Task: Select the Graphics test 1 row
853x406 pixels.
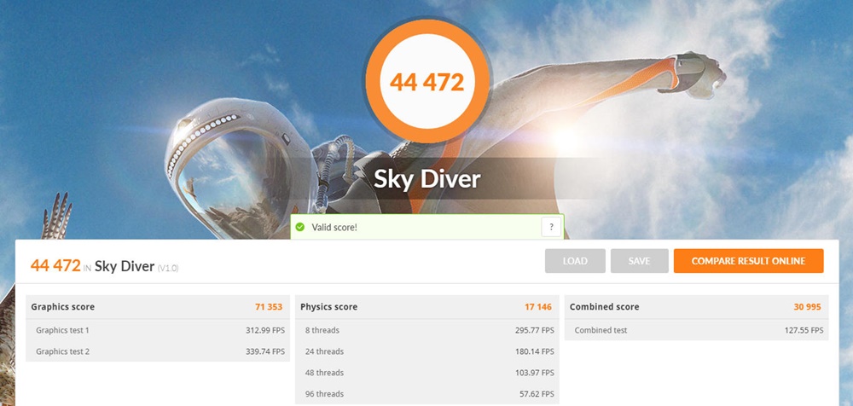Action: 158,330
